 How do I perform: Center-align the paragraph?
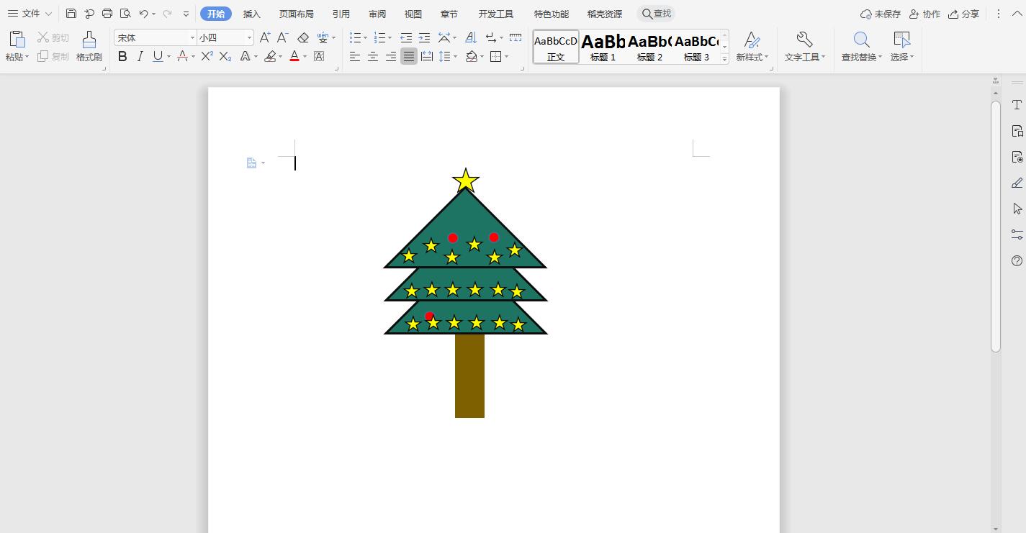(x=373, y=56)
